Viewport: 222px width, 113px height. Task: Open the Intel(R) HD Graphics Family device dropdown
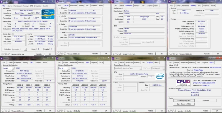[x=128, y=68]
